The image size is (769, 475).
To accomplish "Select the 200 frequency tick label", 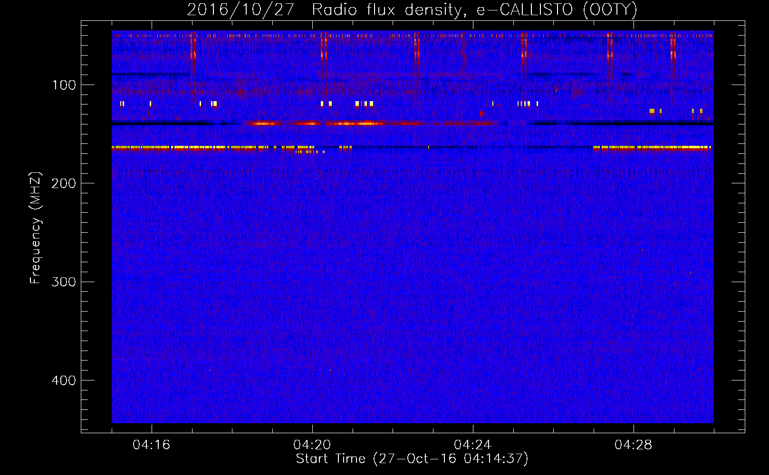I will click(64, 183).
